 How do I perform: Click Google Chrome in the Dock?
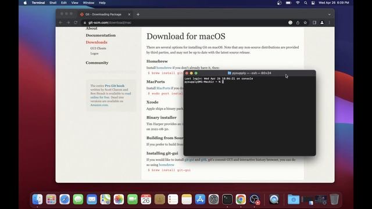(x=241, y=199)
